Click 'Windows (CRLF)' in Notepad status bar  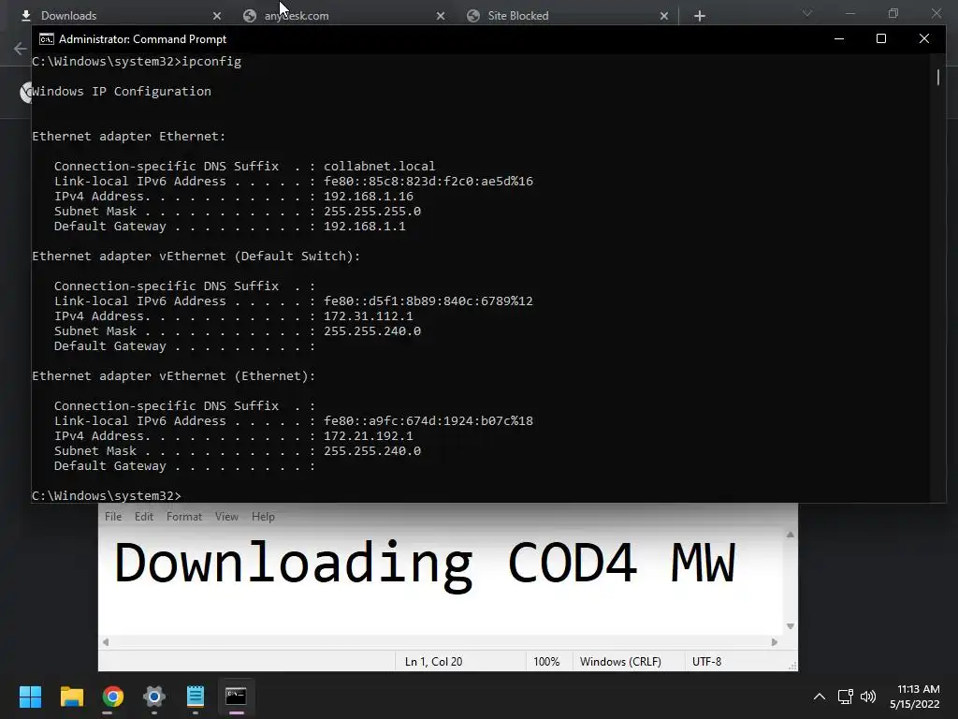(620, 662)
